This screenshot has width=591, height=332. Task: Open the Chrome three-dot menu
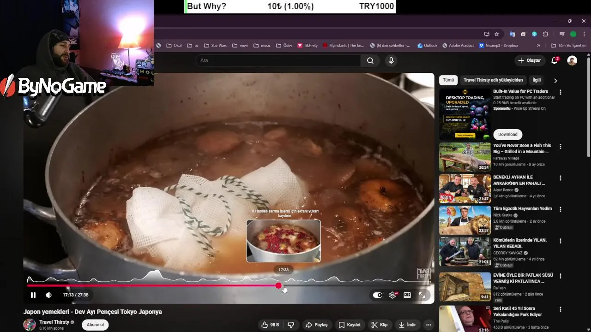pyautogui.click(x=584, y=34)
